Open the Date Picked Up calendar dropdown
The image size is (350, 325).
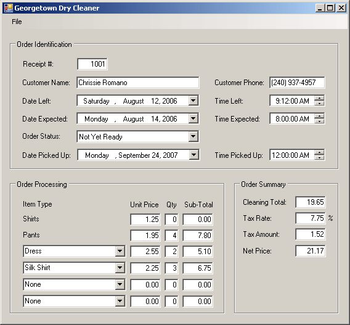click(193, 155)
